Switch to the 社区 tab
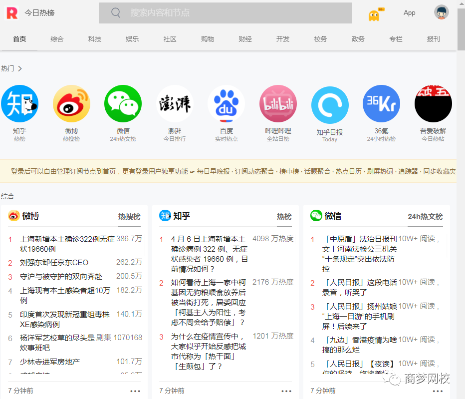This screenshot has width=465, height=399. (x=170, y=39)
